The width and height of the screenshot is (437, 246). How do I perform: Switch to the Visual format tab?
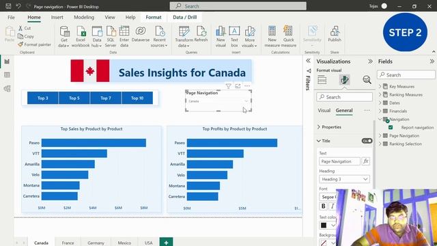tap(324, 111)
